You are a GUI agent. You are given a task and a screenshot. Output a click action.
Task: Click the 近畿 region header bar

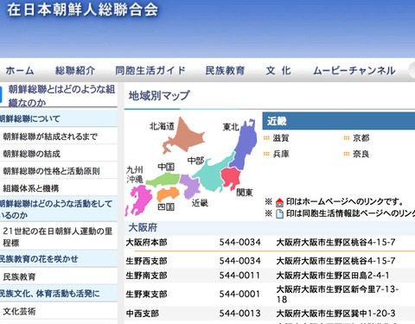pyautogui.click(x=339, y=121)
